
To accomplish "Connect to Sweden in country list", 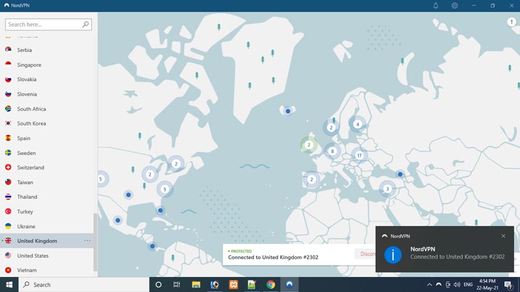I will click(26, 153).
